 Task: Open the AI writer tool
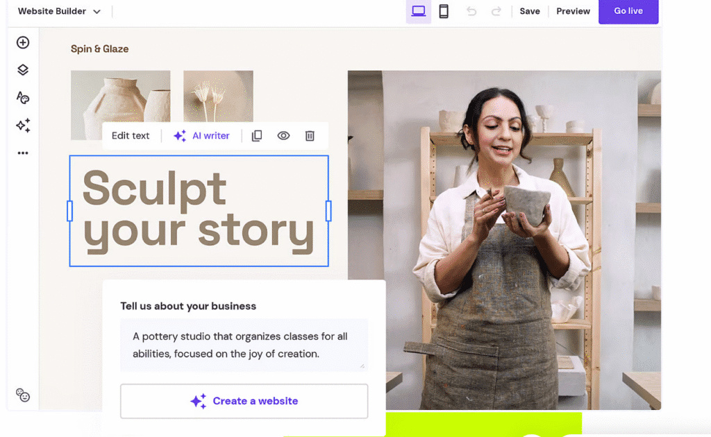[201, 136]
